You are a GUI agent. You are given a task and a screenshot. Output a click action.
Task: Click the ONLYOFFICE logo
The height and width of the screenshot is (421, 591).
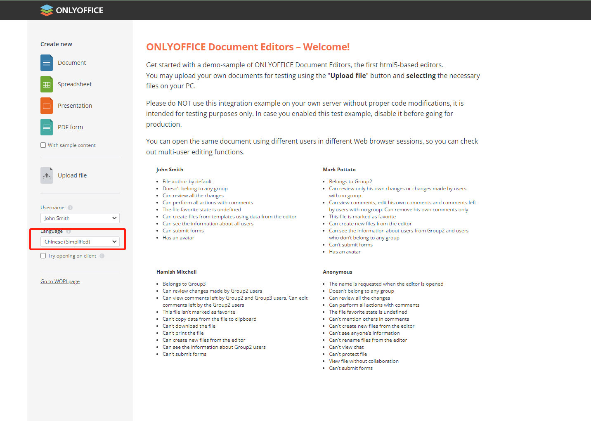click(72, 10)
